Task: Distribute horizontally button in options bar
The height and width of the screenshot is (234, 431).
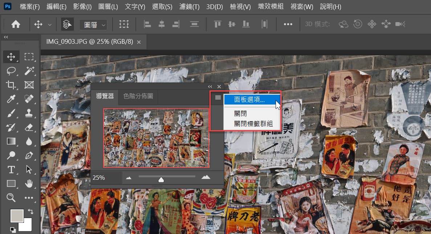Action: click(x=264, y=24)
